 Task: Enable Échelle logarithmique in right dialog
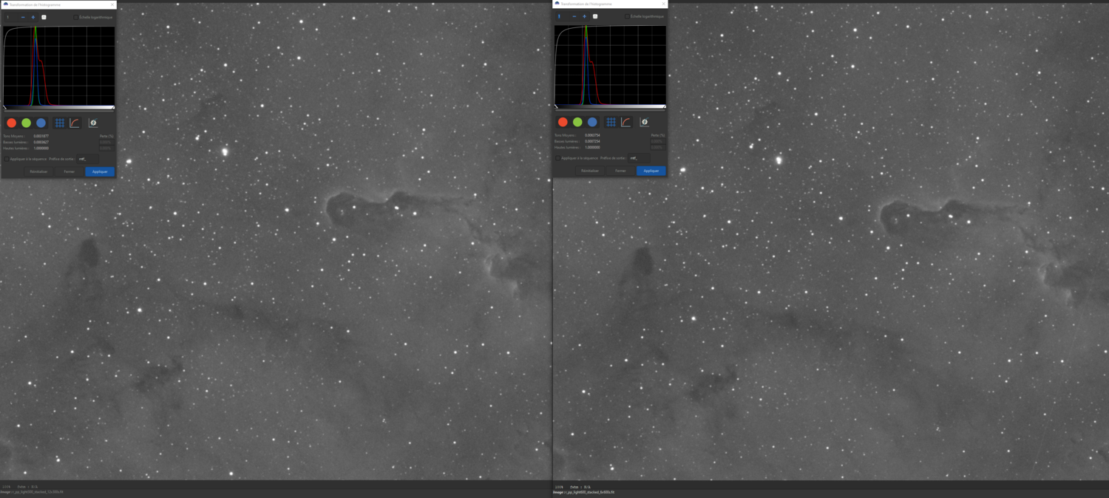pos(627,16)
